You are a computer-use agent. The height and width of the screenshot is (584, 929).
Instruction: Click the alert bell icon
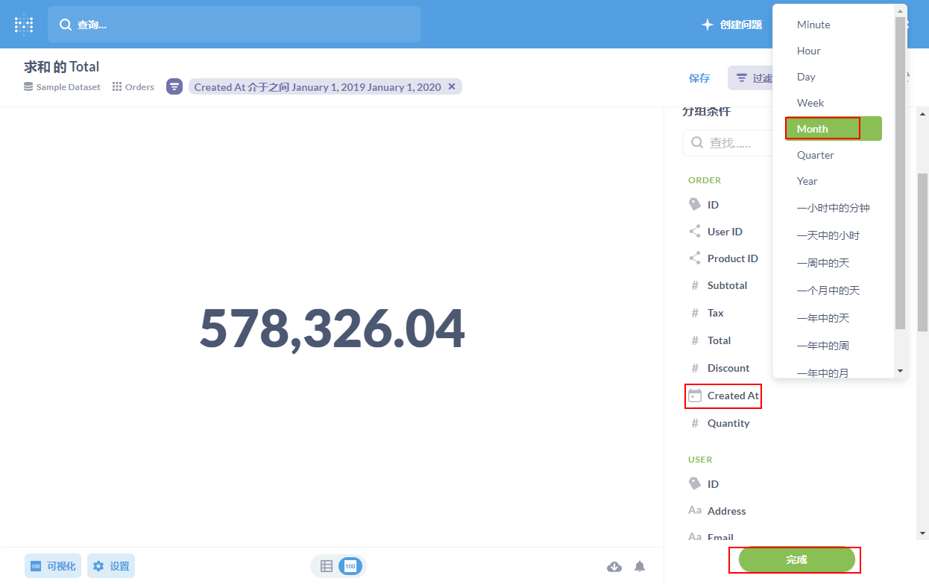point(640,567)
